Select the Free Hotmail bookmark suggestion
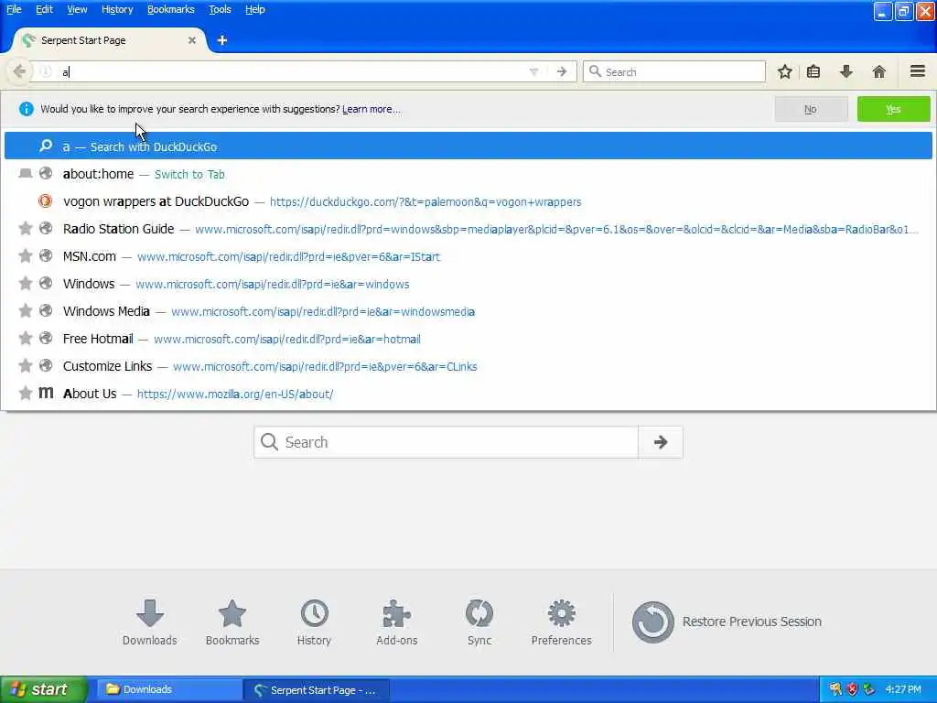Viewport: 937px width, 703px height. pos(468,339)
